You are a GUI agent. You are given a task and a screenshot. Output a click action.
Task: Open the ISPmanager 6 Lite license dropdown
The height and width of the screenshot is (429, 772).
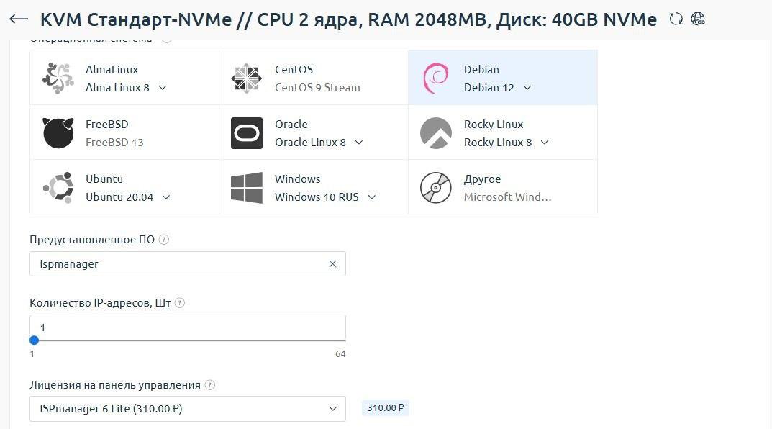[x=187, y=408]
